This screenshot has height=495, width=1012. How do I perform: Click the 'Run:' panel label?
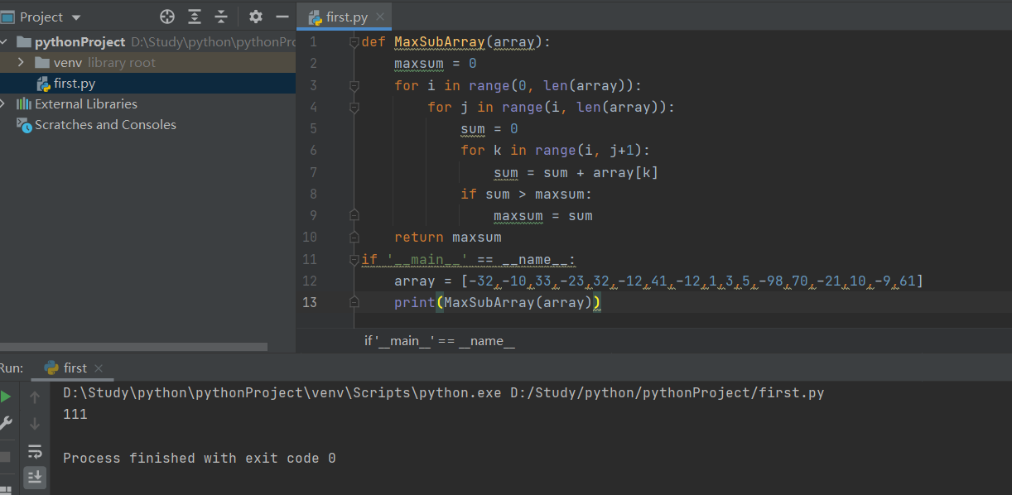[12, 368]
